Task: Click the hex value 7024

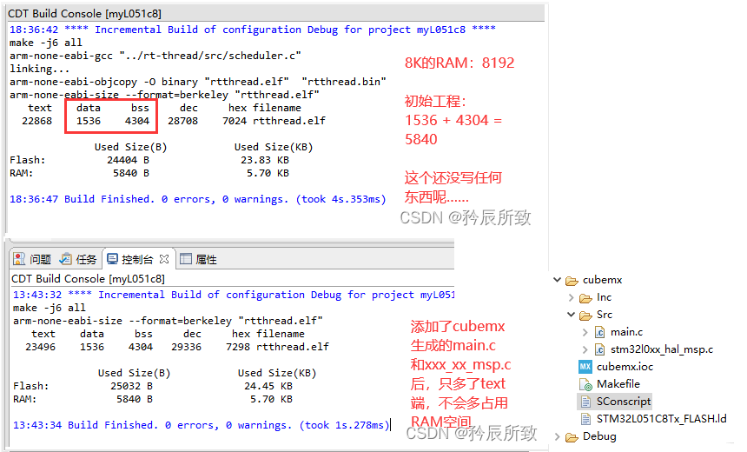Action: point(235,121)
